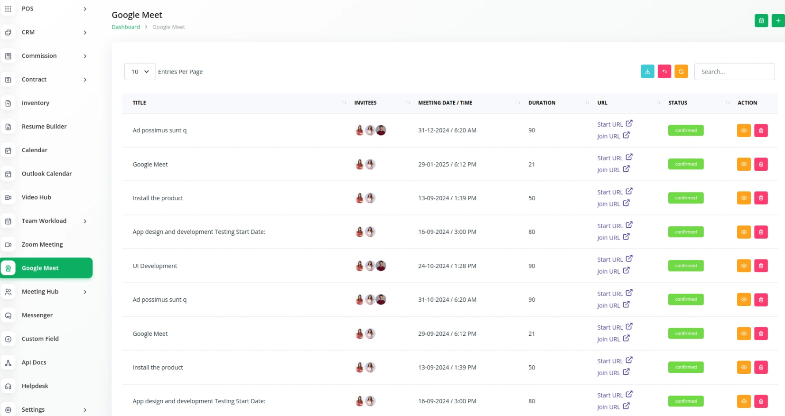Open Start URL for 29-01-2025 Google Meet

[615, 157]
